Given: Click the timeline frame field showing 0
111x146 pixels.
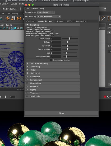Looking at the screenshot, I should (x=12, y=97).
